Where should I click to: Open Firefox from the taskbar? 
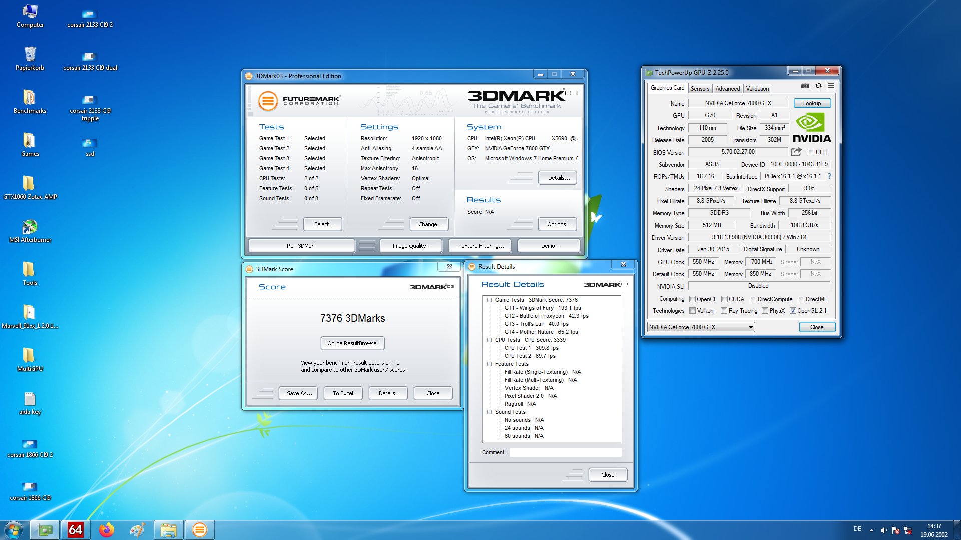coord(106,530)
